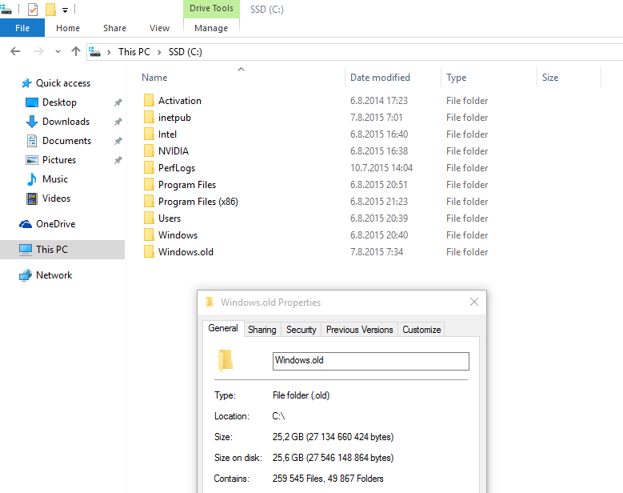The width and height of the screenshot is (623, 493).
Task: Select the Program Files folder icon
Action: coord(149,185)
